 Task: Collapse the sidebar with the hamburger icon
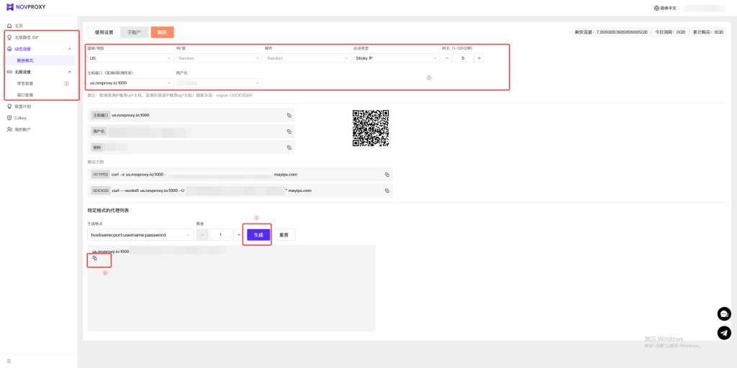coord(9,361)
